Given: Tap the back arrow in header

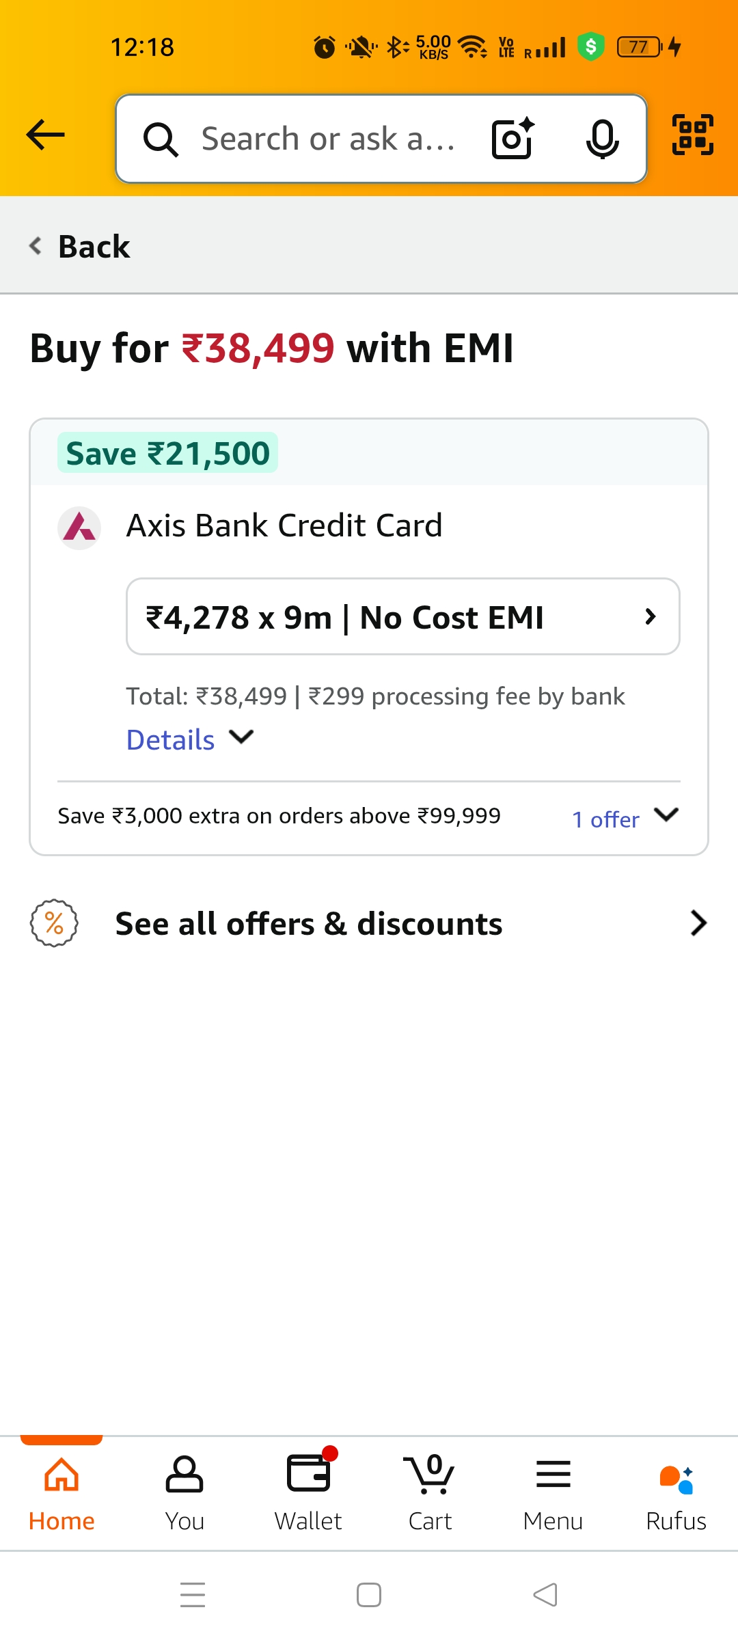Looking at the screenshot, I should [46, 135].
